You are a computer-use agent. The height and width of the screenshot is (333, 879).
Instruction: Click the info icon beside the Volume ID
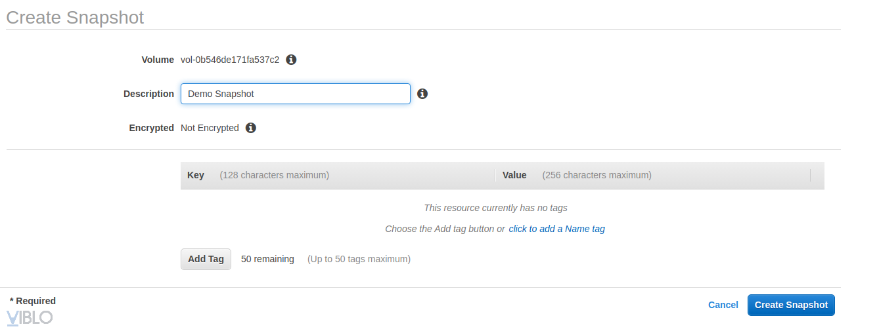tap(291, 60)
